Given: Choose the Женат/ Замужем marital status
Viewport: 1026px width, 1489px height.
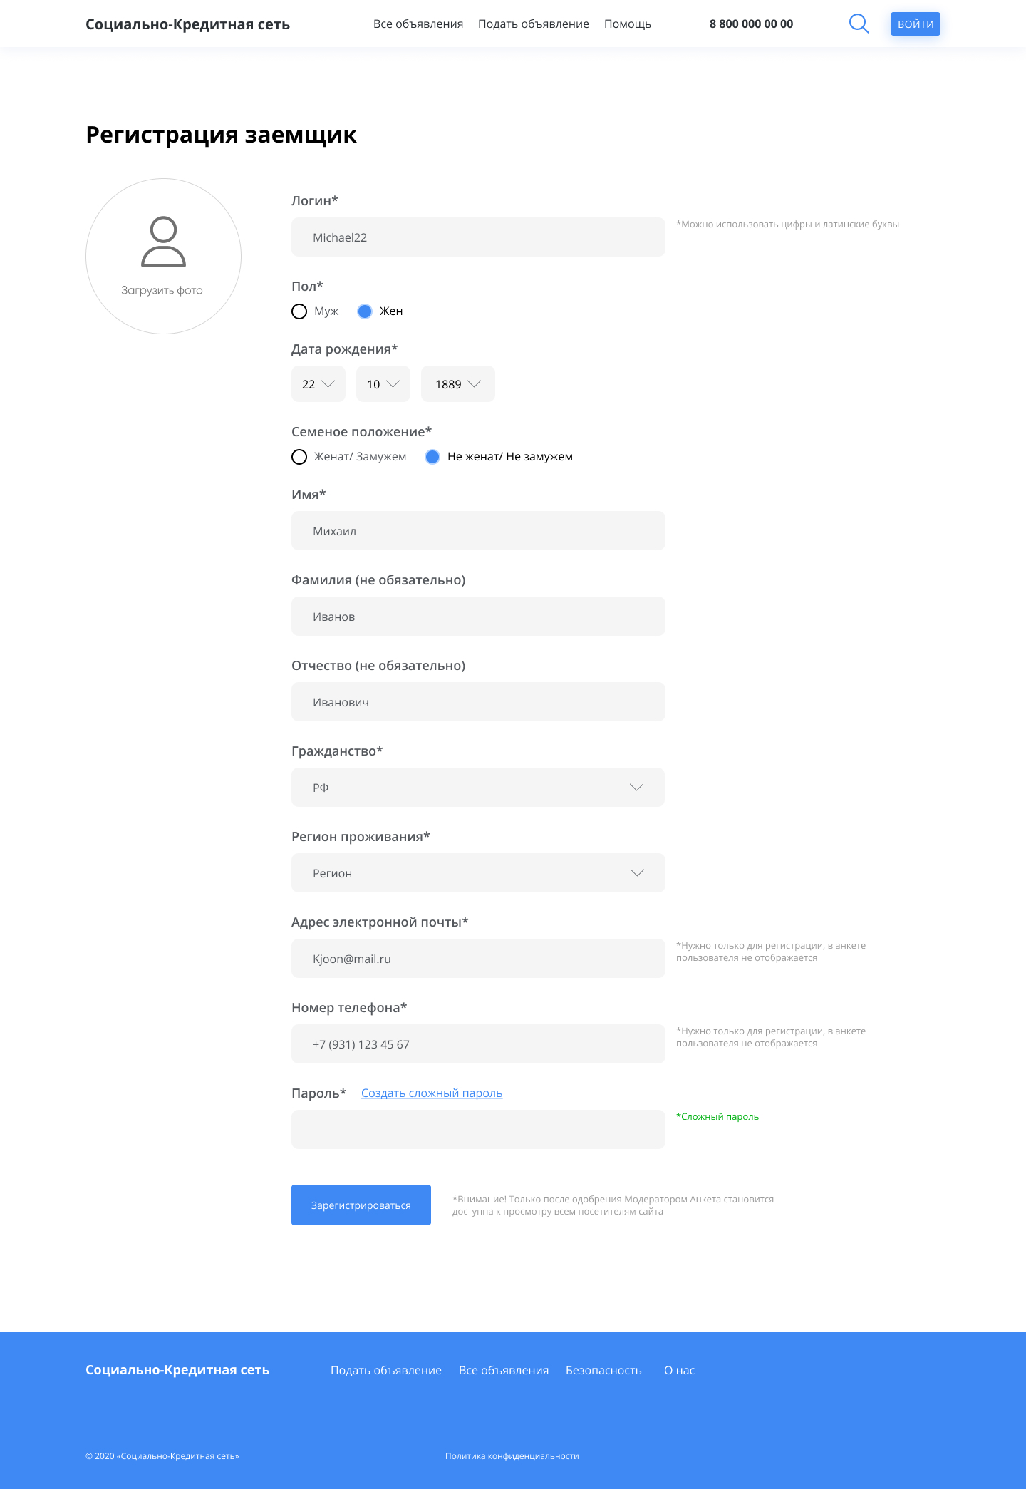Looking at the screenshot, I should [x=299, y=457].
